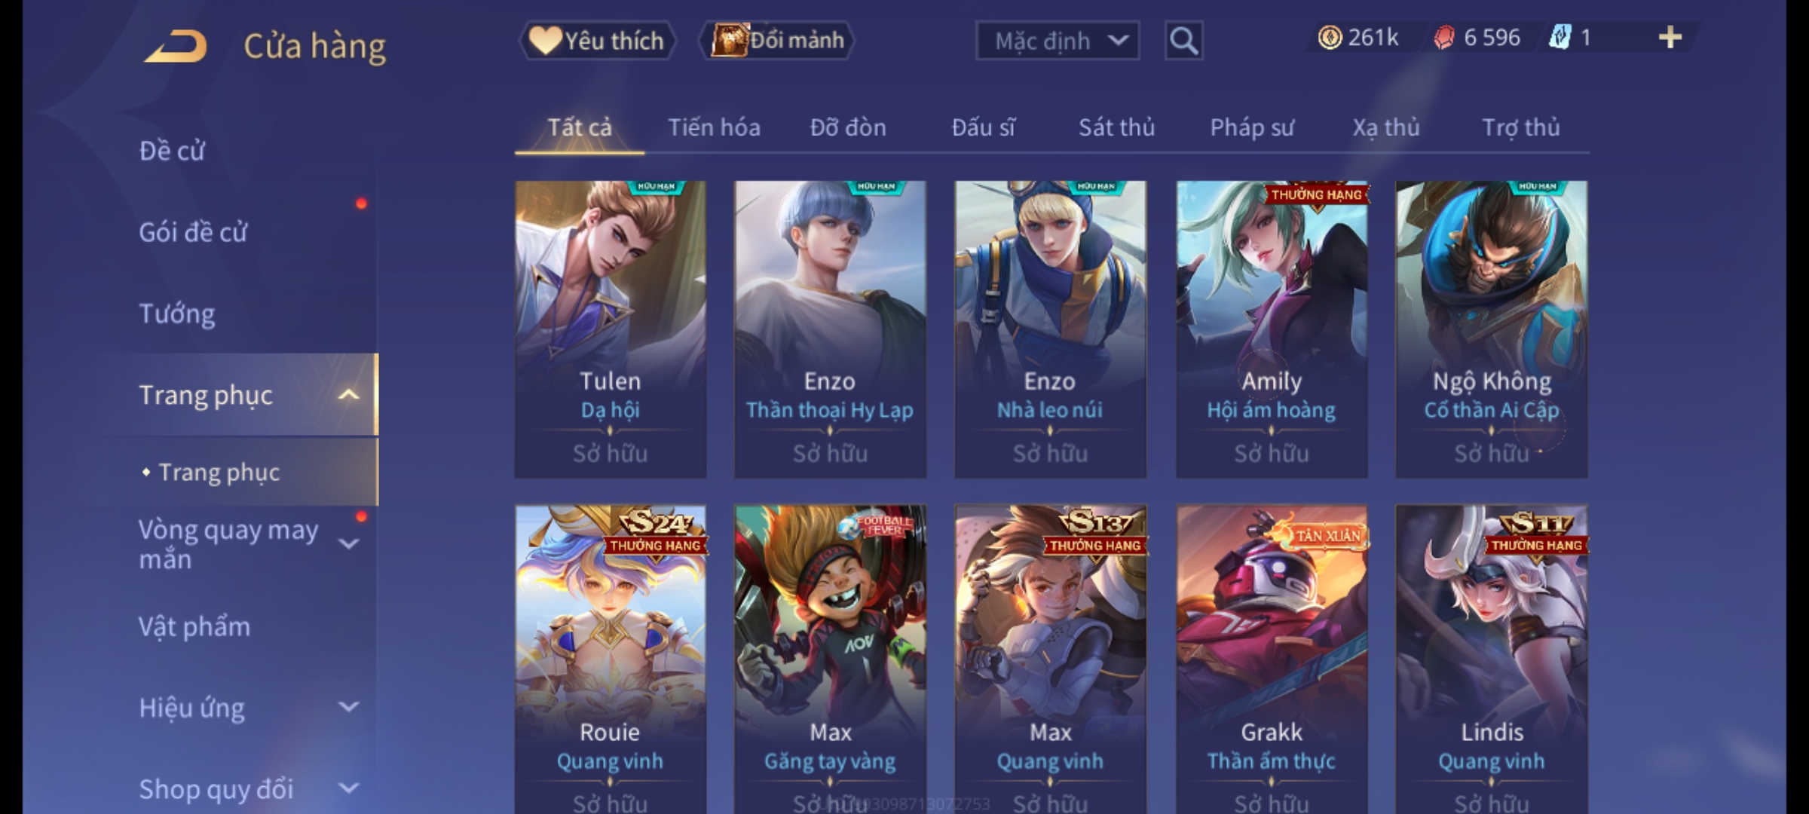Screen dimensions: 1809x814
Task: Tap the gold coin icon showing 261k
Action: point(1330,38)
